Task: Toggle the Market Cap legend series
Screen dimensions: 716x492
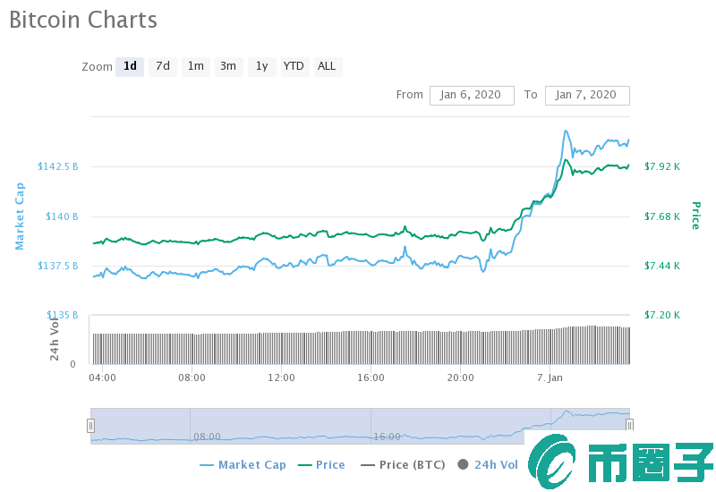Action: [243, 465]
